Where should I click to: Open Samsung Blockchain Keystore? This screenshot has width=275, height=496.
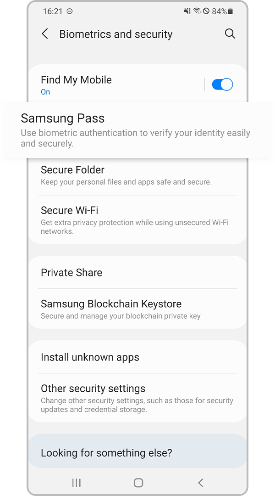[137, 309]
